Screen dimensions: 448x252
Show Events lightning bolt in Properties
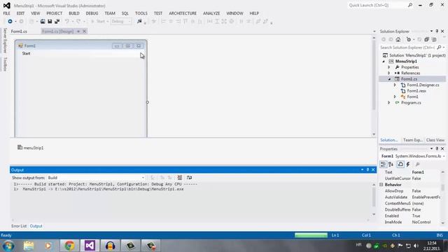(x=408, y=164)
